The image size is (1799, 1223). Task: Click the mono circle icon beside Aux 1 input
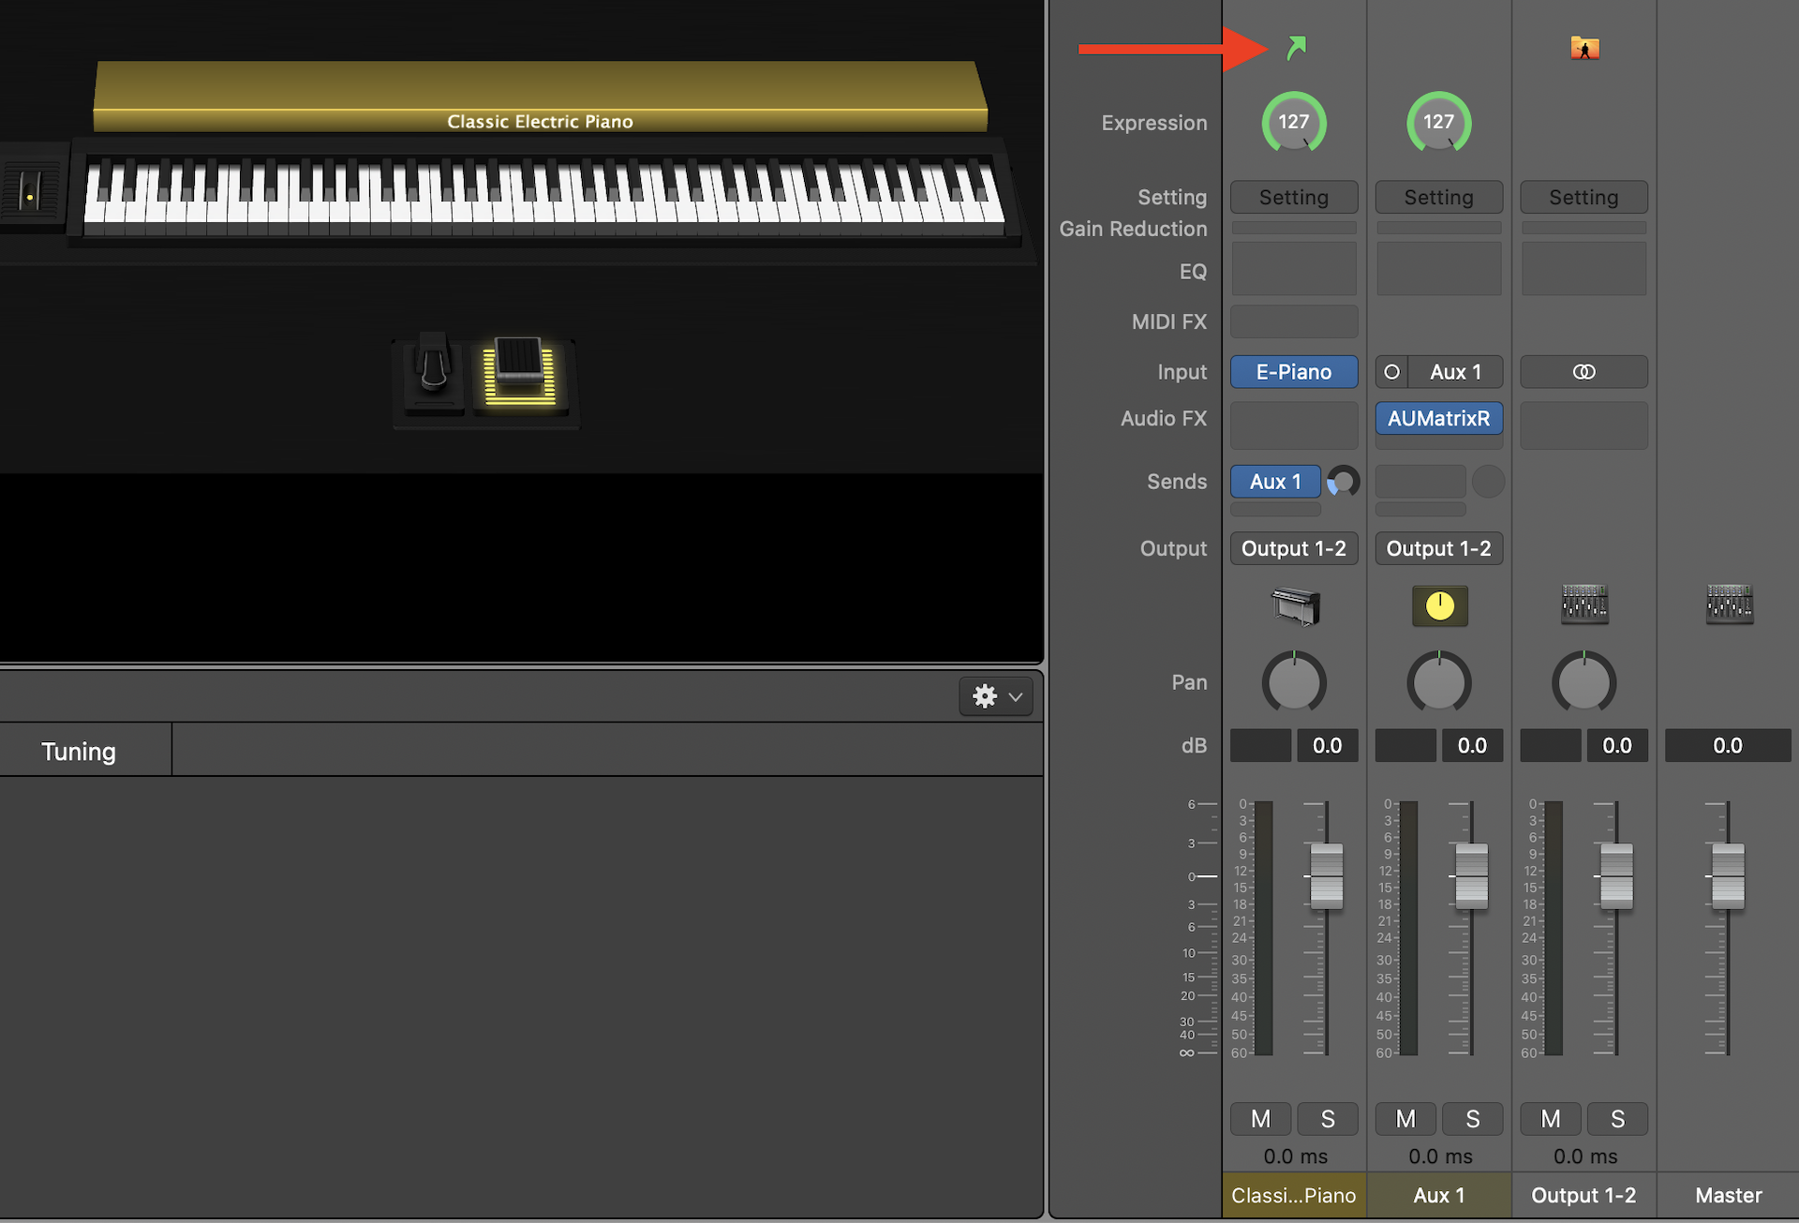tap(1392, 372)
